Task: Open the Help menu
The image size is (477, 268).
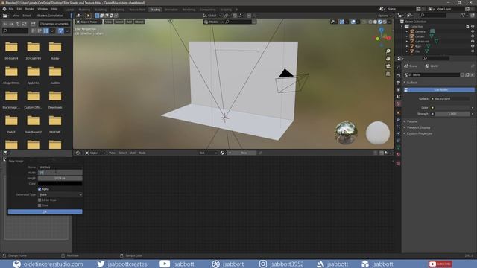Action: 54,9
